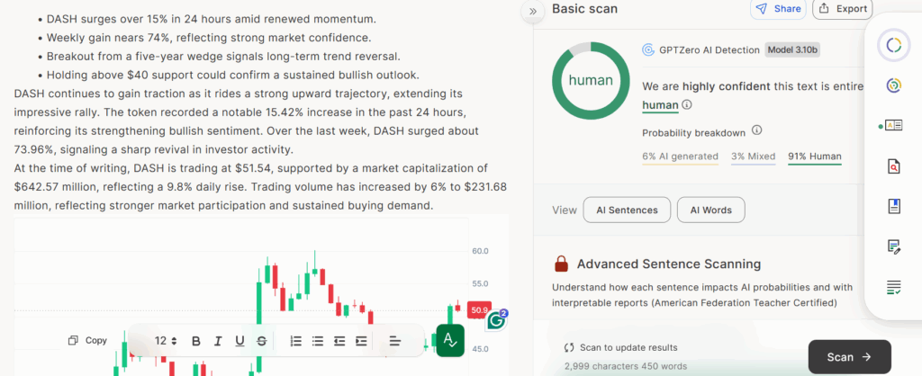The width and height of the screenshot is (922, 376).
Task: Click the human result donut chart
Action: point(590,80)
